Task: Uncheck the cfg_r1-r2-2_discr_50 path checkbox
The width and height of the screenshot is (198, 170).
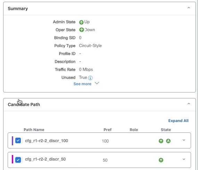Action: point(18,160)
